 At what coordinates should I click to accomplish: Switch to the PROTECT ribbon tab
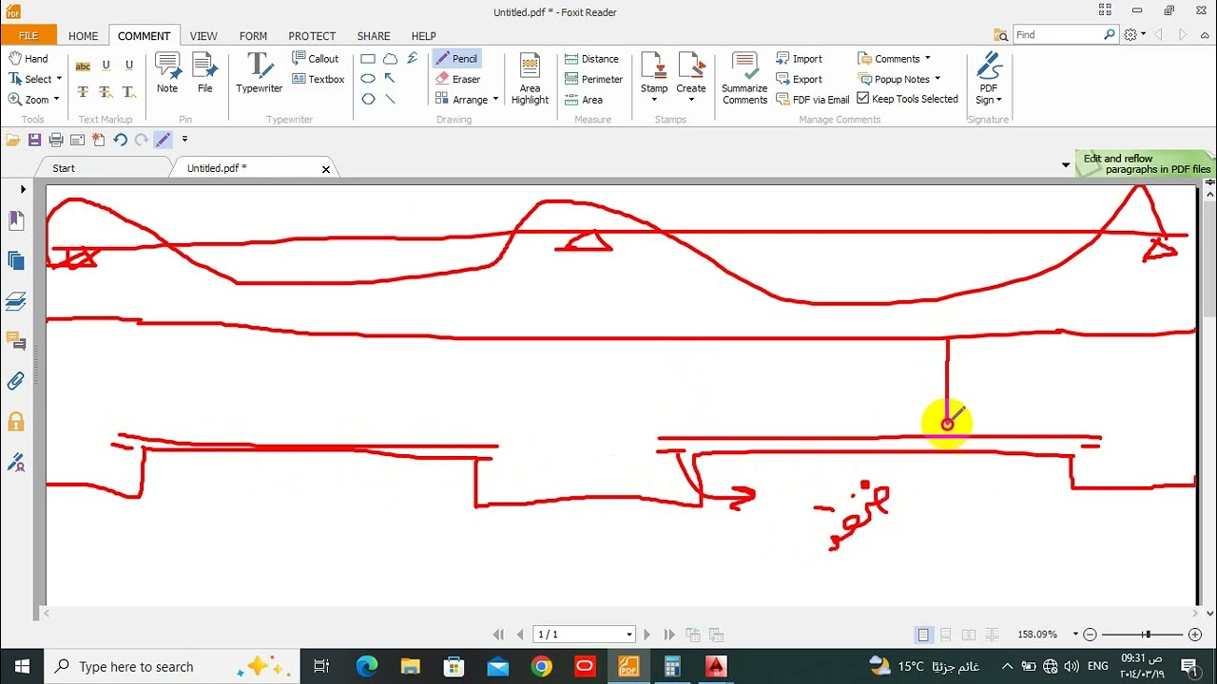312,36
